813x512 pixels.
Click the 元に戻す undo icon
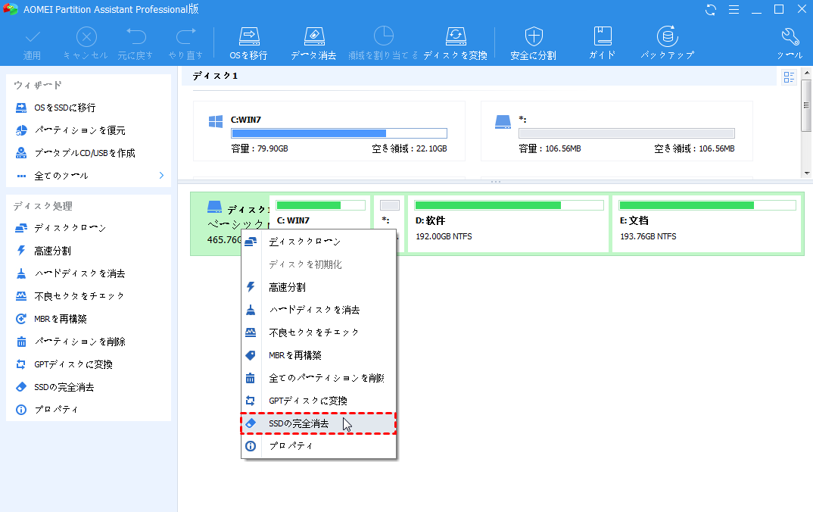pyautogui.click(x=135, y=36)
